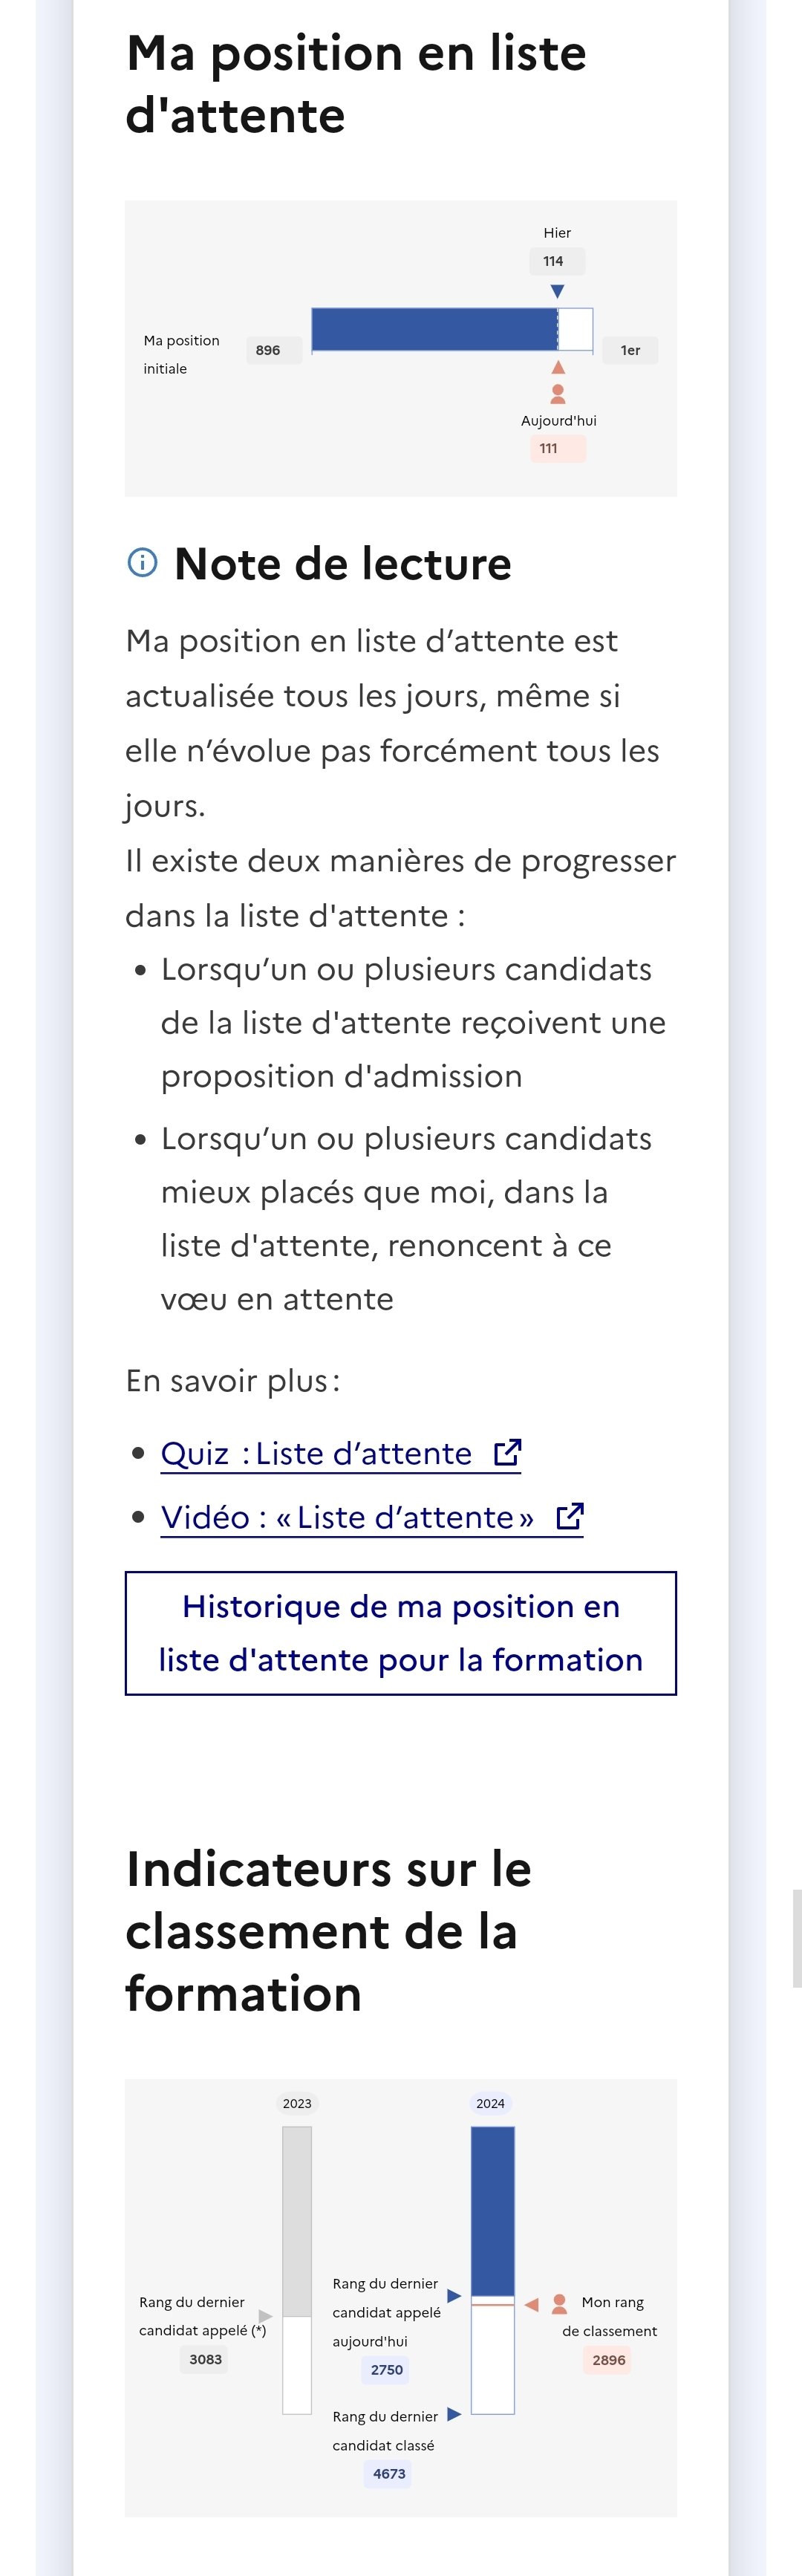Click the blue Hier down-arrow marker
The height and width of the screenshot is (2576, 802).
tap(558, 291)
